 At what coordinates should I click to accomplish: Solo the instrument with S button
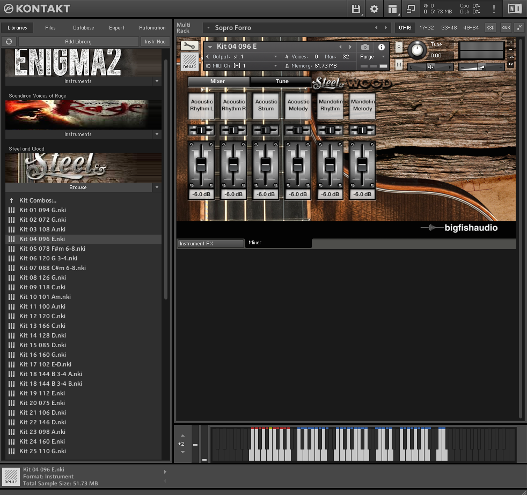[399, 47]
